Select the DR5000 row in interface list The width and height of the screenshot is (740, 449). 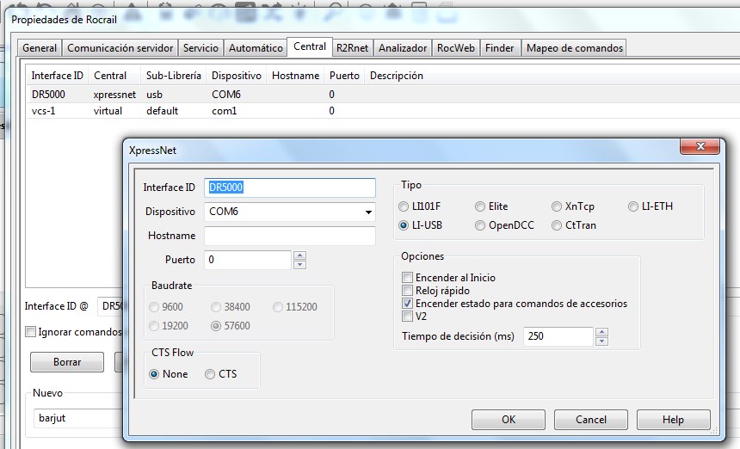tap(382, 95)
